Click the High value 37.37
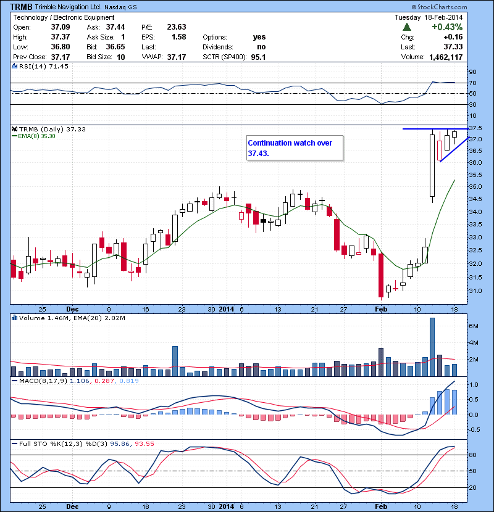Image resolution: width=494 pixels, height=512 pixels. tap(61, 37)
